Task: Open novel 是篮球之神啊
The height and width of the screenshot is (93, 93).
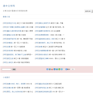Action: pyautogui.click(x=44, y=58)
